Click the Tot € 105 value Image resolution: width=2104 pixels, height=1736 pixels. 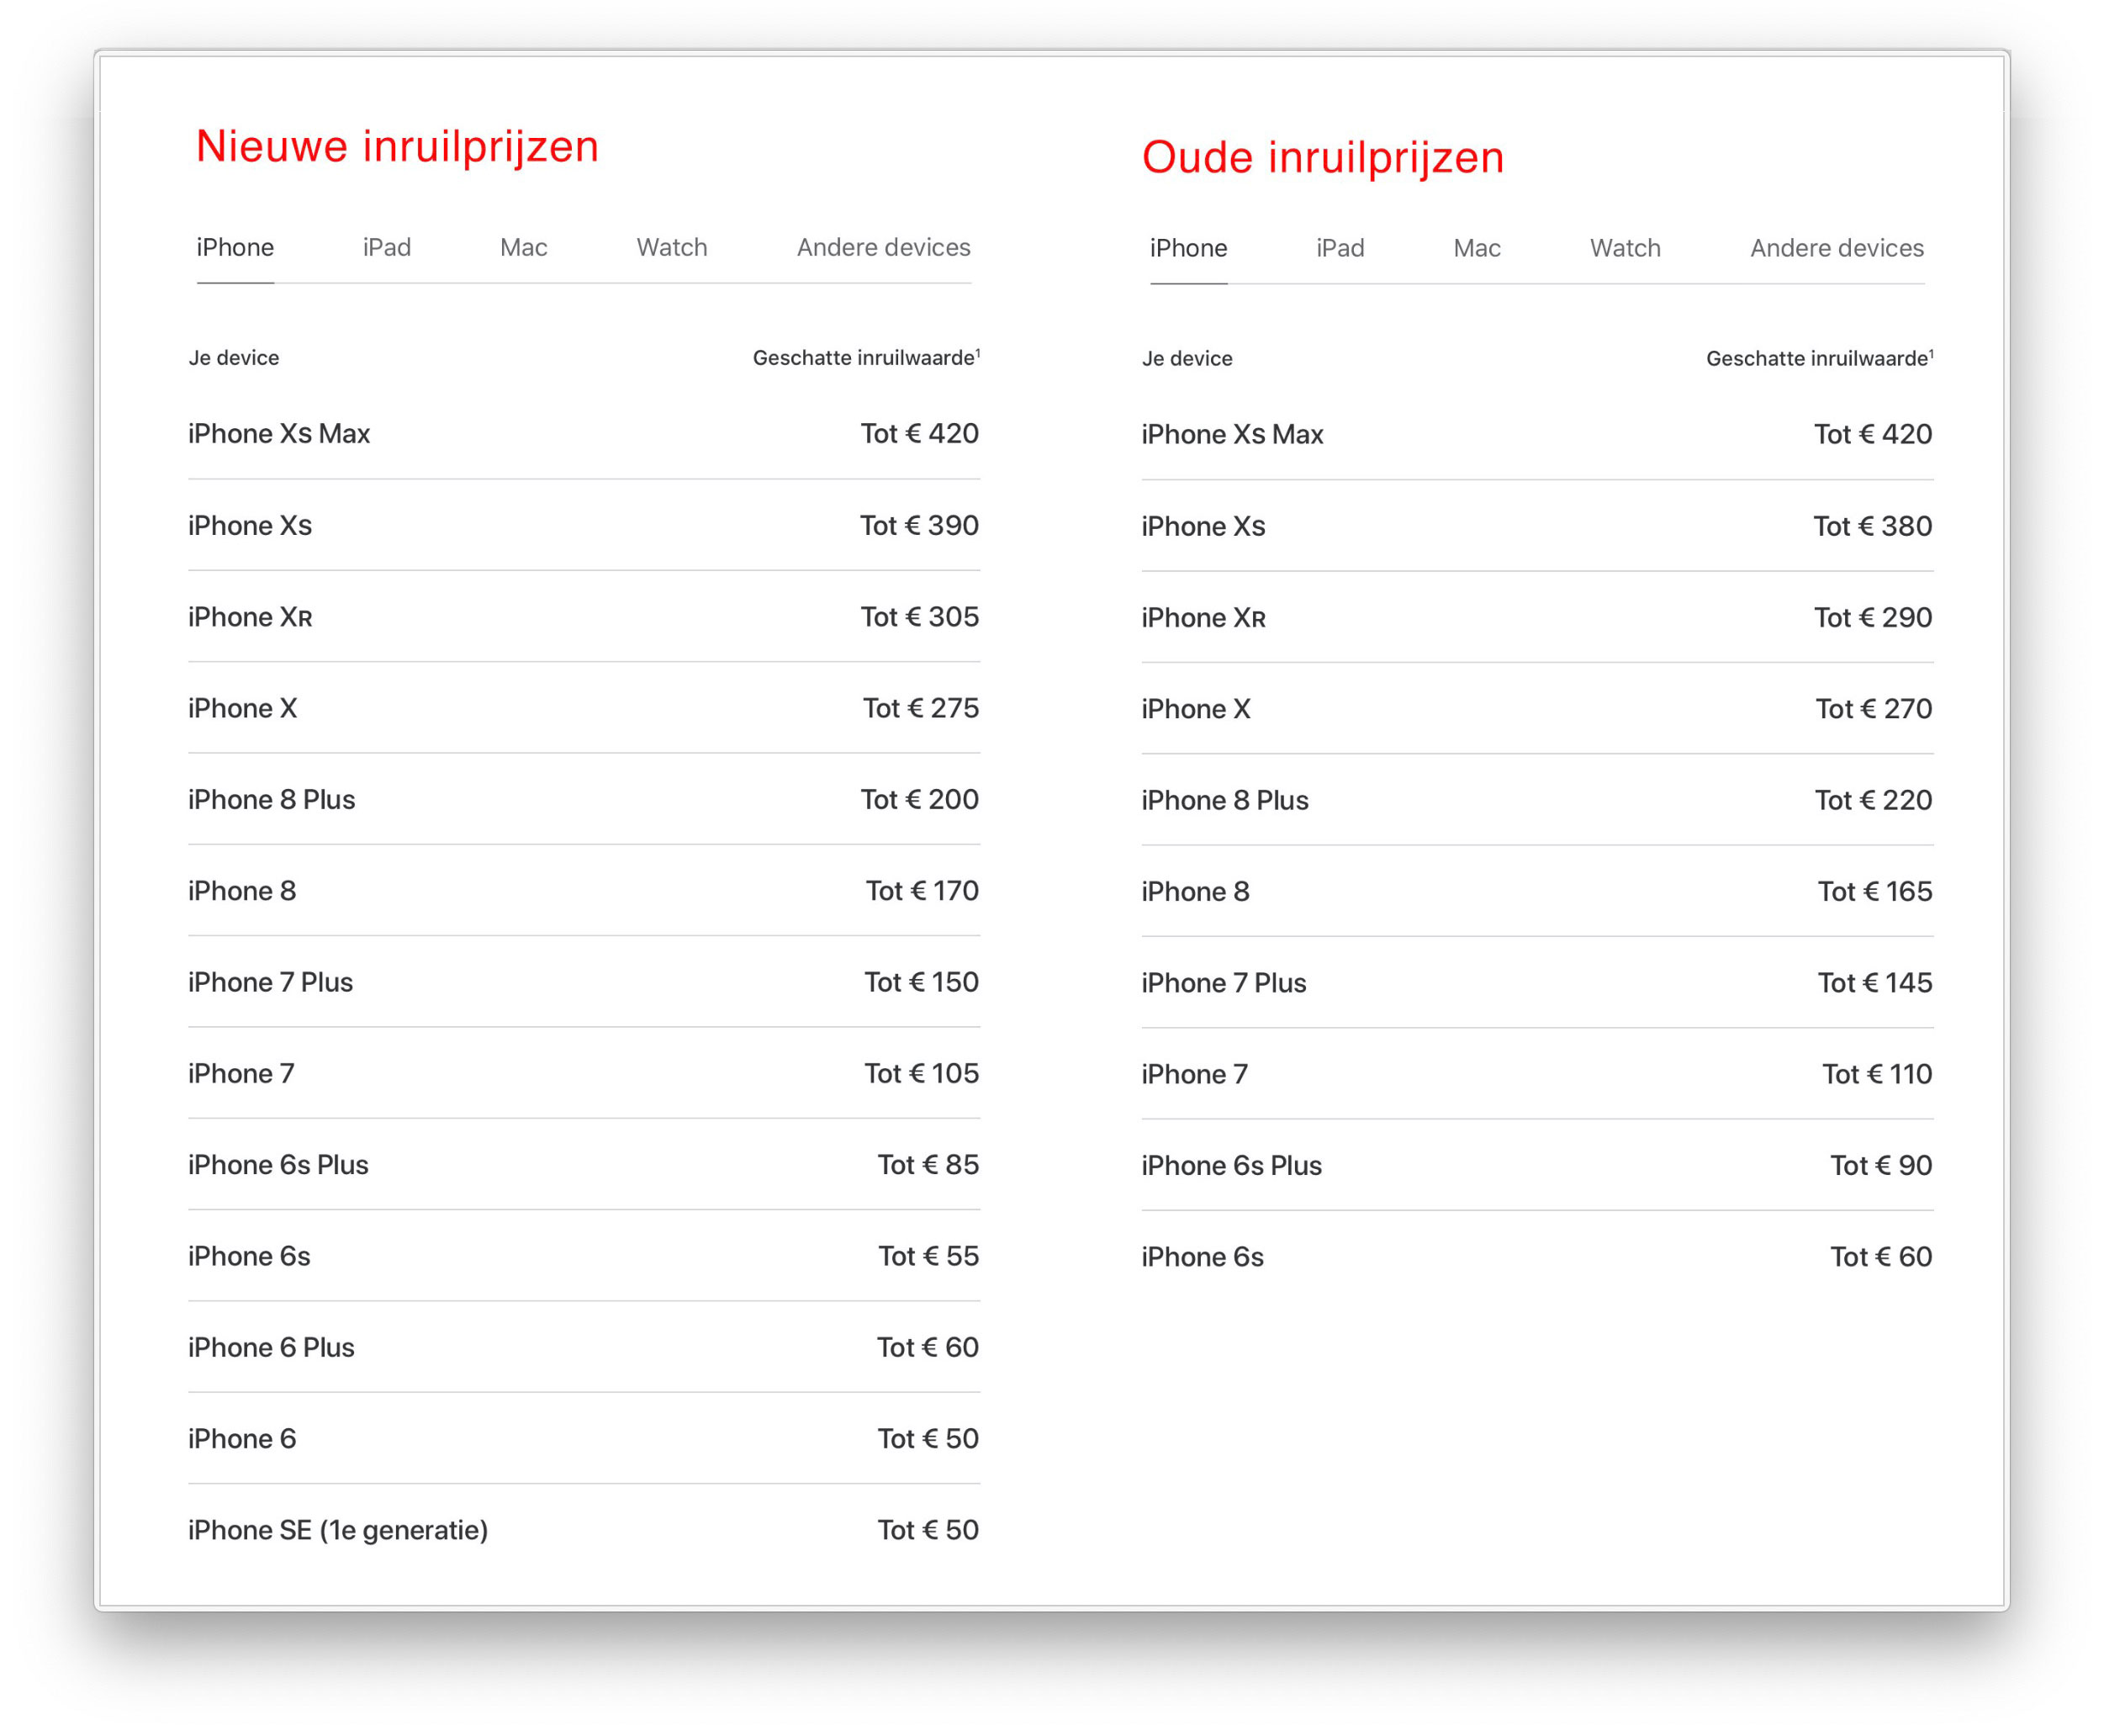[x=922, y=1073]
